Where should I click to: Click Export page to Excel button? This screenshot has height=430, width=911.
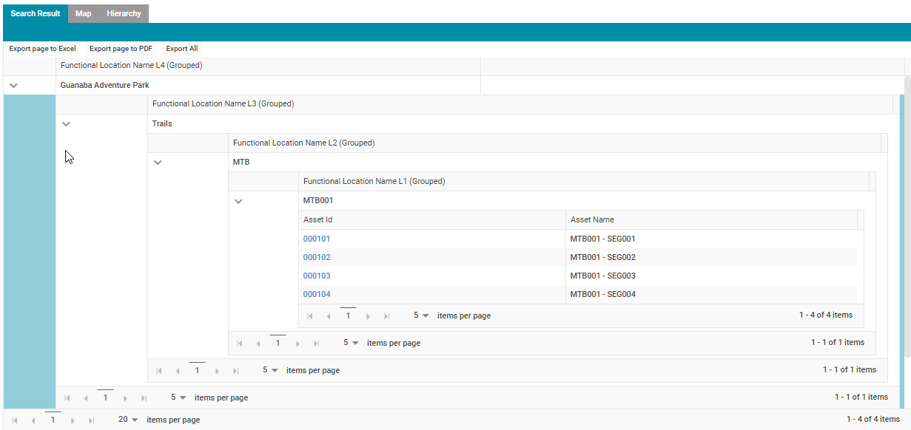pyautogui.click(x=42, y=49)
